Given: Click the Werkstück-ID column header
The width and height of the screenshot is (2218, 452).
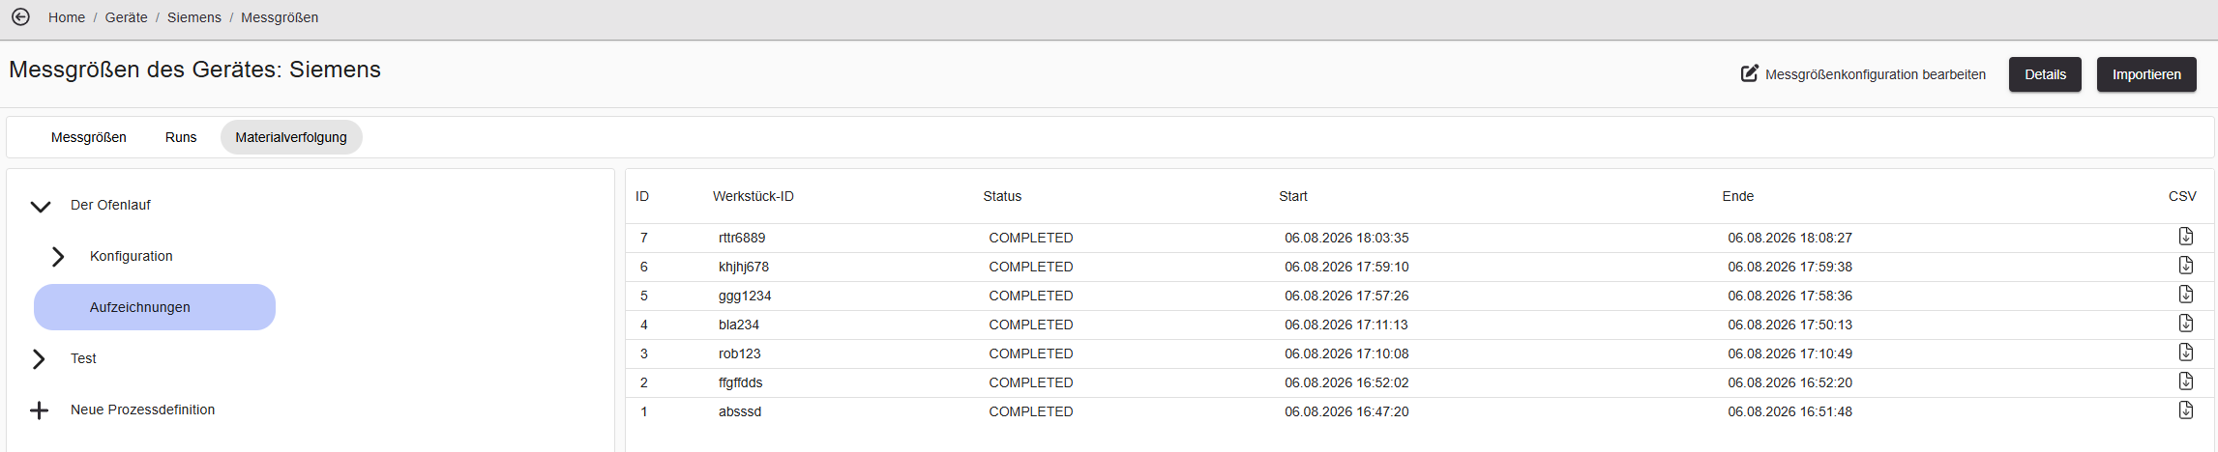Looking at the screenshot, I should (x=754, y=196).
